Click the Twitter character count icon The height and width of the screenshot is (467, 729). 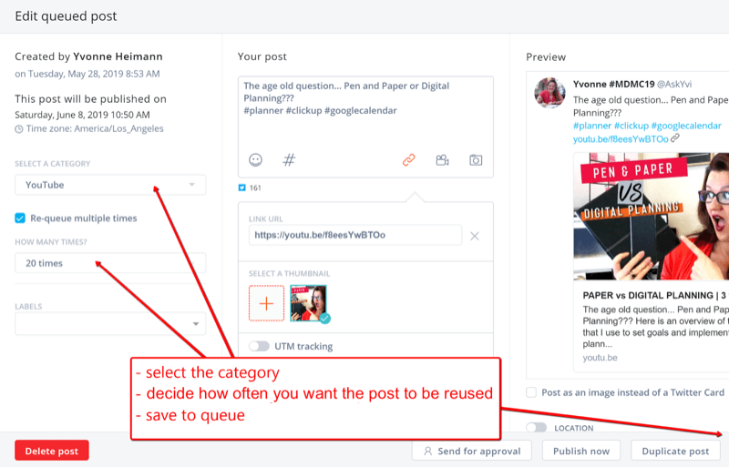click(241, 188)
